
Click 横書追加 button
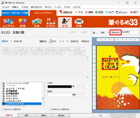coord(85,41)
